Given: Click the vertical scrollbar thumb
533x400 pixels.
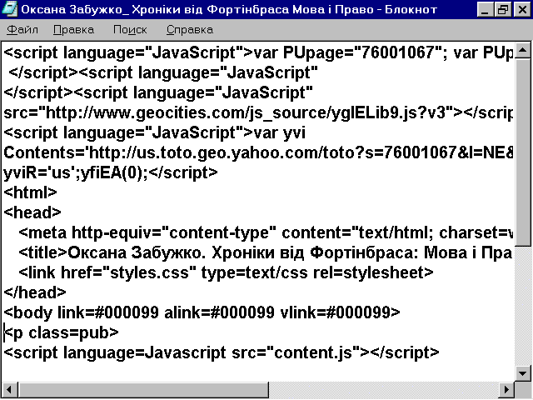Looking at the screenshot, I should [x=524, y=150].
